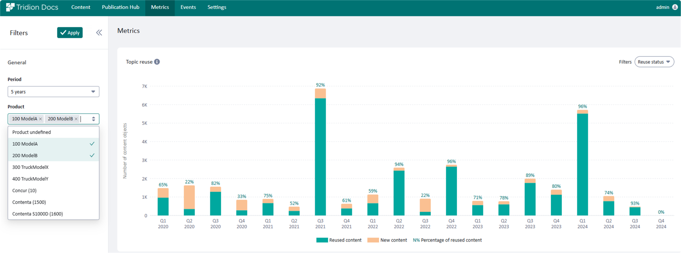The height and width of the screenshot is (253, 681).
Task: Click the Topic reuse info icon
Action: tap(157, 62)
